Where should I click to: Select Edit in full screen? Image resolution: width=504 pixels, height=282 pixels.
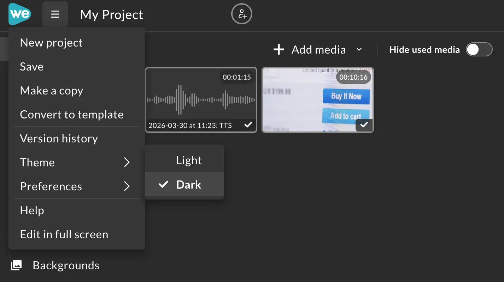pos(77,234)
